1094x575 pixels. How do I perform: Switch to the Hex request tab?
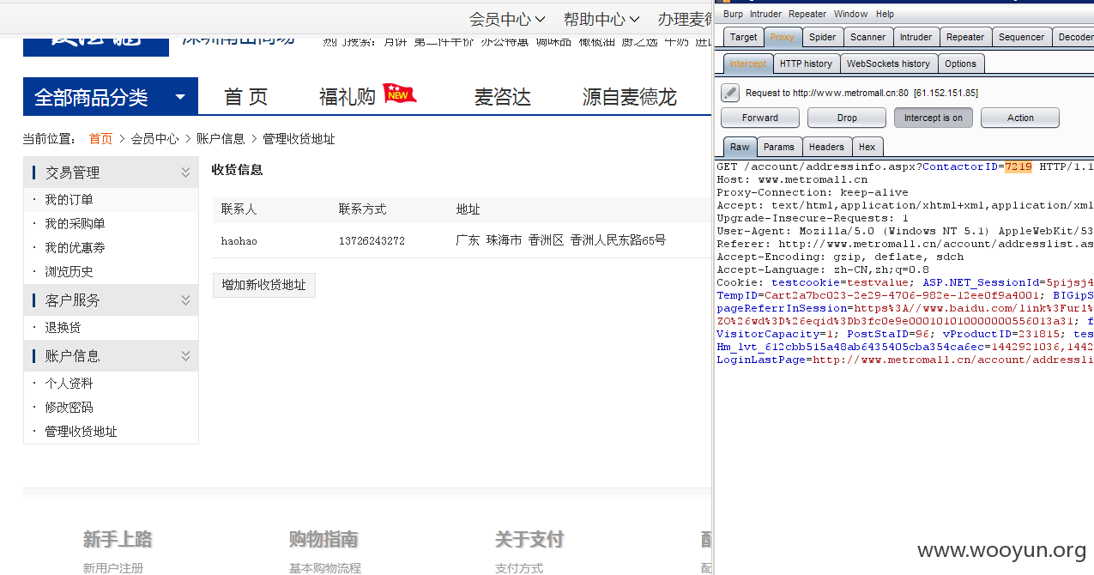867,147
